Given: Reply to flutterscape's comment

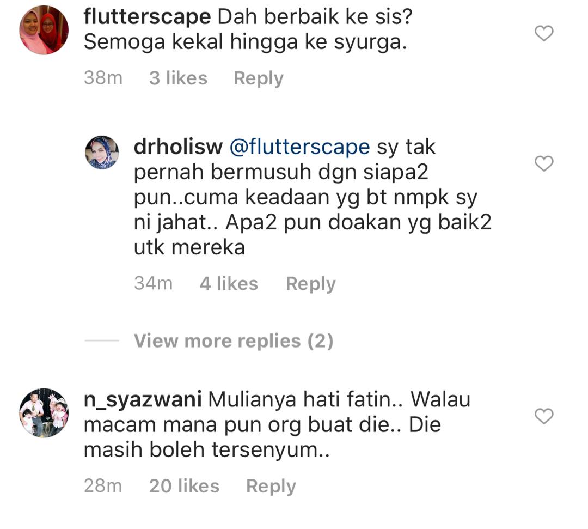Looking at the screenshot, I should point(259,79).
